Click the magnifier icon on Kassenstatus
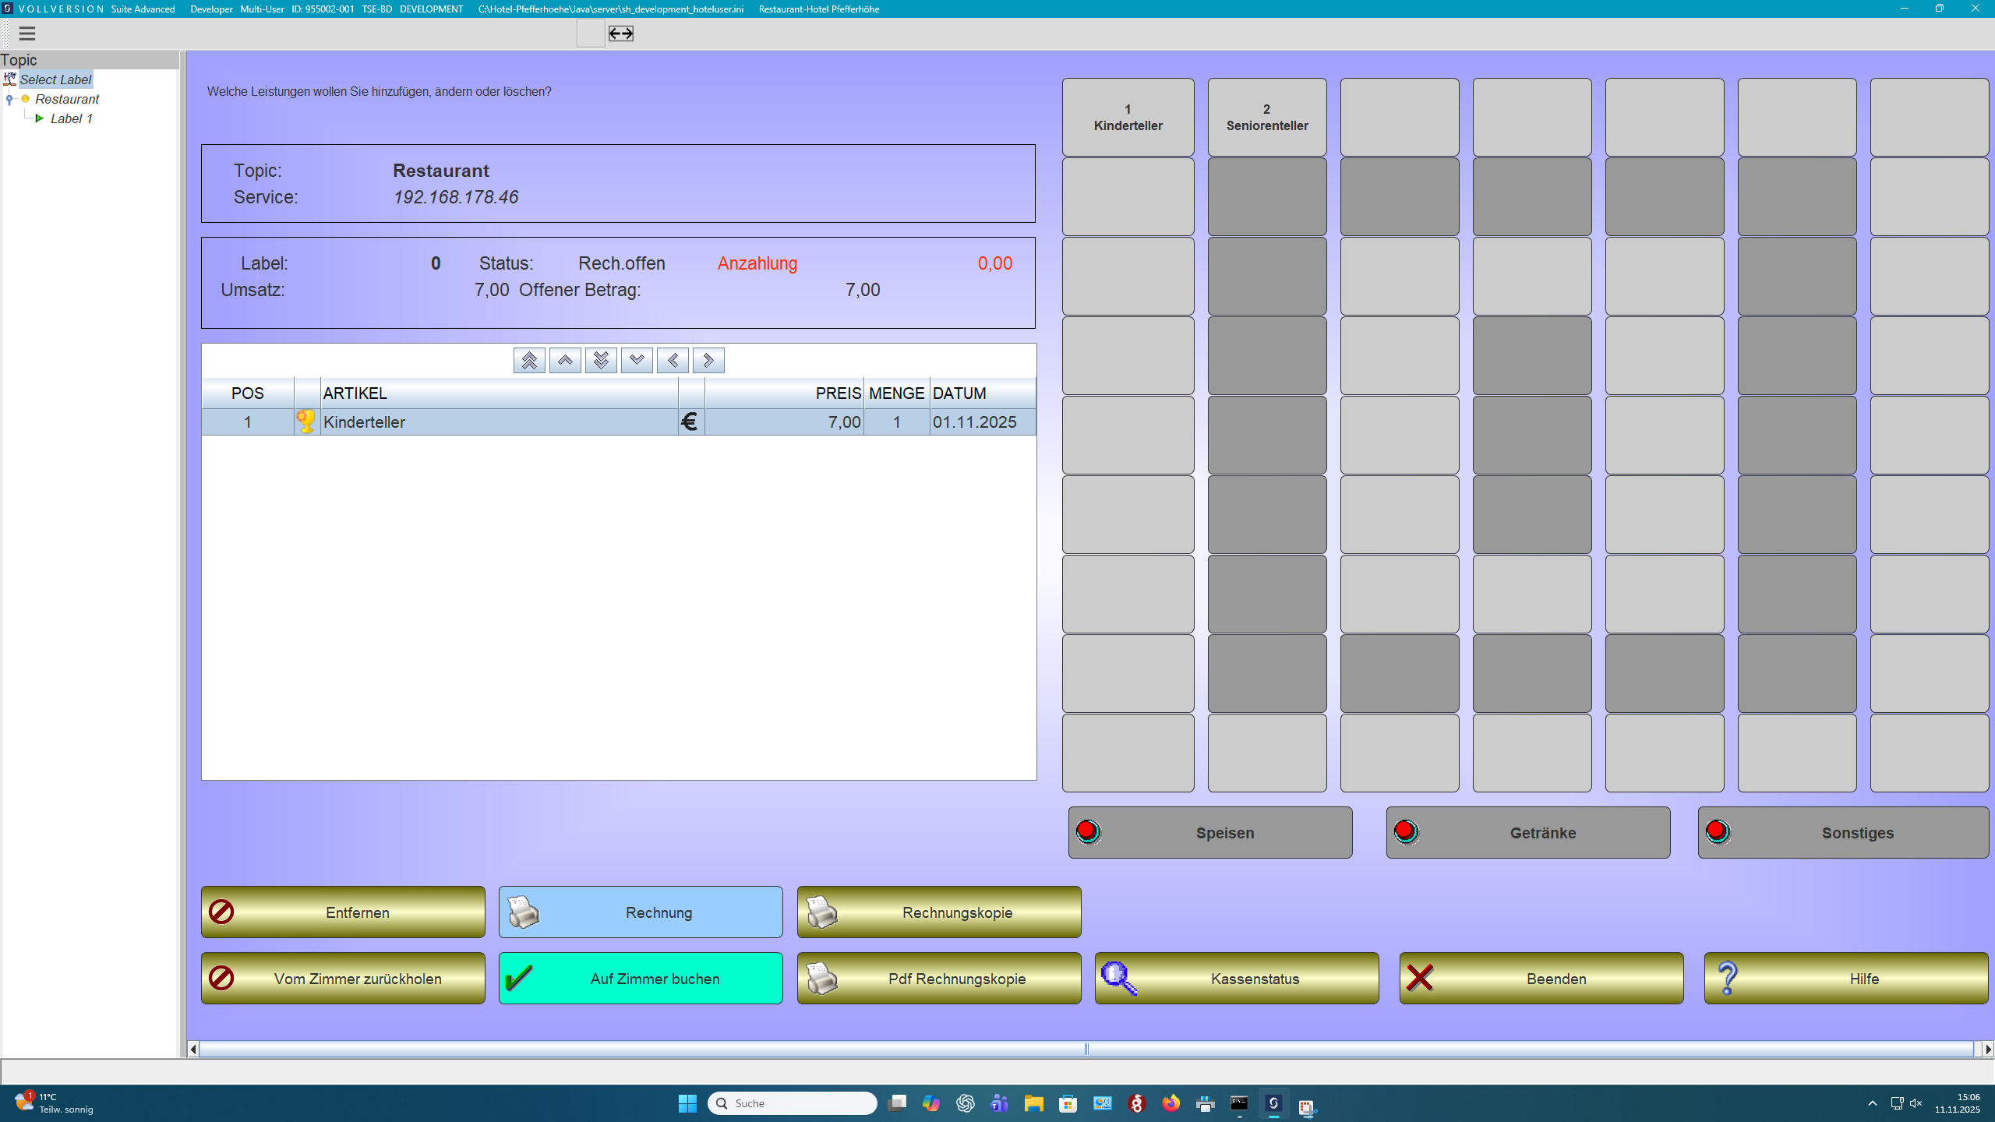This screenshot has width=1995, height=1122. (x=1117, y=978)
